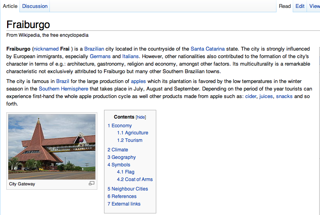
Task: Jump to 2 Climate section
Action: point(118,150)
